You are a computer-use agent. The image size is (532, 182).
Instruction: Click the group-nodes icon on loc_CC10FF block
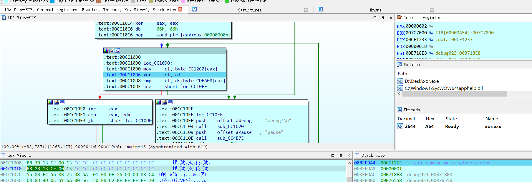pos(170,102)
